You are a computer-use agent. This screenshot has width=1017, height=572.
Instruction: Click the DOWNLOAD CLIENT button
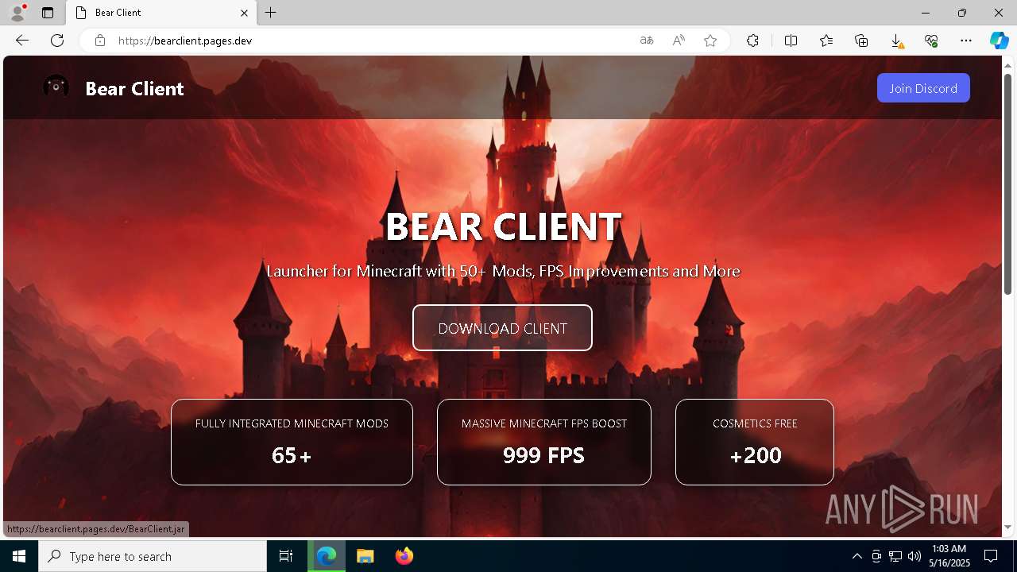pyautogui.click(x=502, y=328)
